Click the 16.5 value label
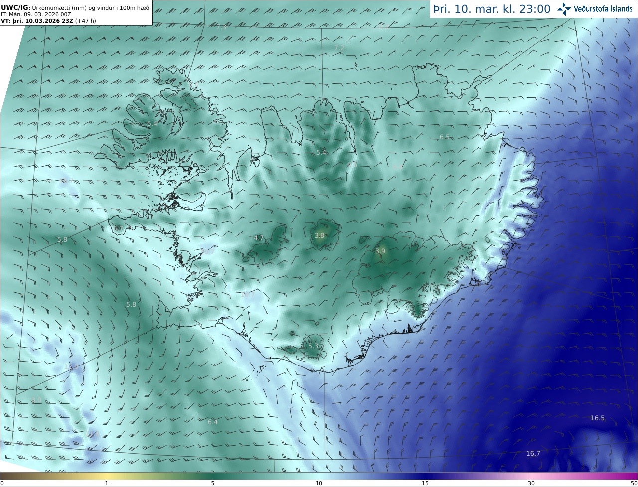The image size is (638, 487). pos(598,418)
